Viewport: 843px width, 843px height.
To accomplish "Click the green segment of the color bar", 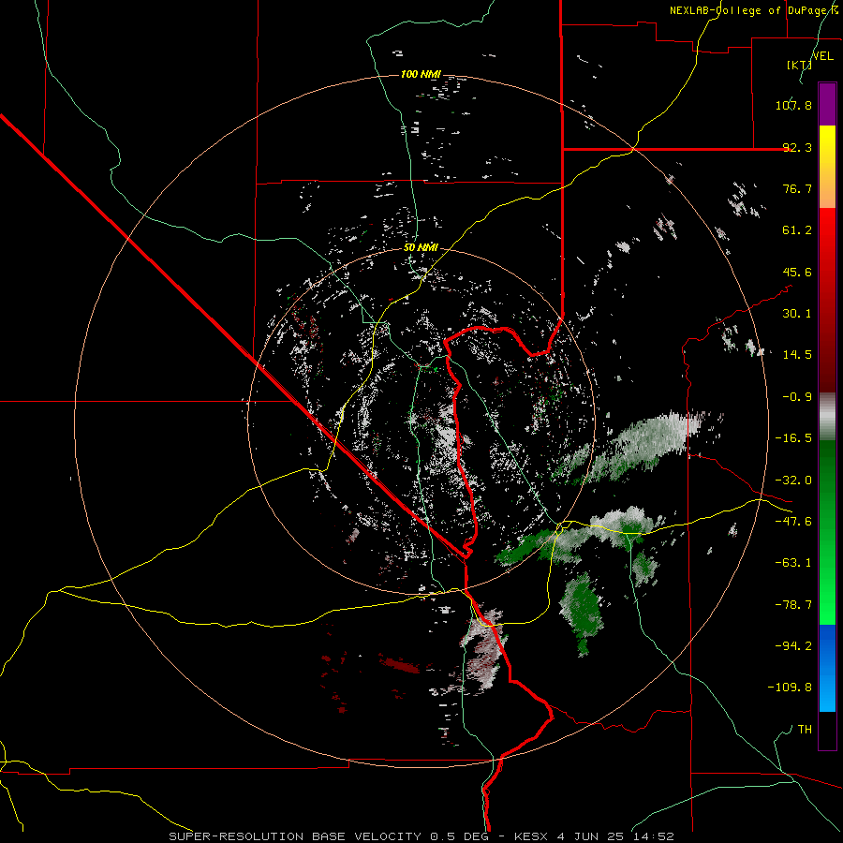I will (x=827, y=532).
